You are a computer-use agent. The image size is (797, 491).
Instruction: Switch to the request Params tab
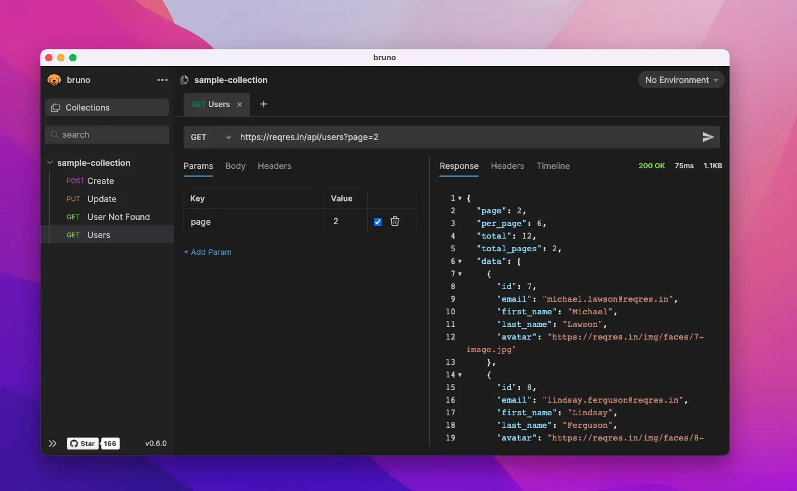[x=198, y=166]
